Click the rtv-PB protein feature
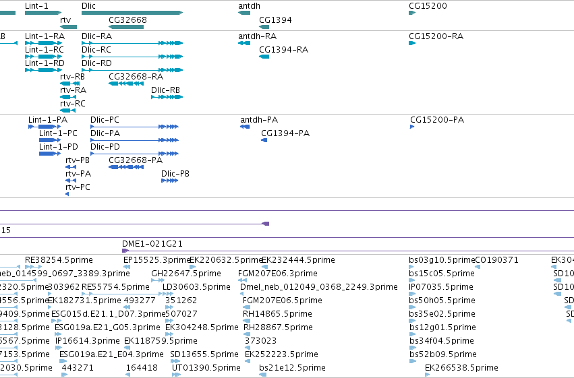 tap(71, 167)
